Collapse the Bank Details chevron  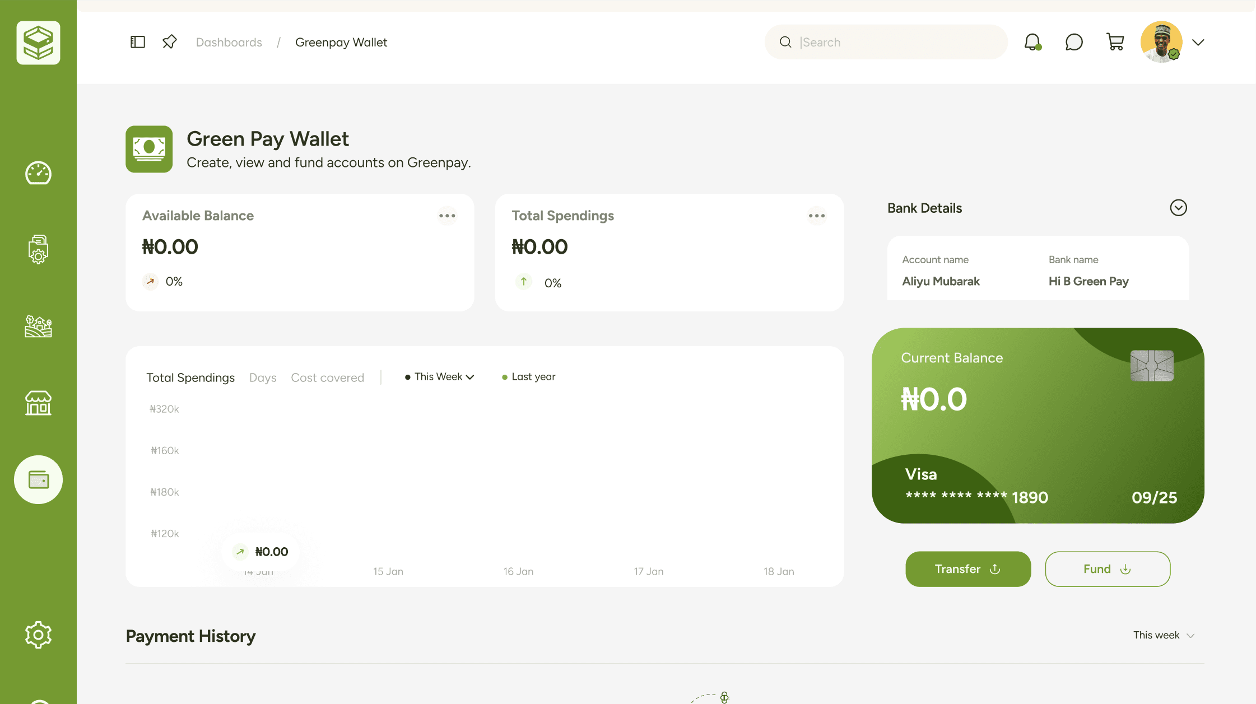coord(1178,208)
